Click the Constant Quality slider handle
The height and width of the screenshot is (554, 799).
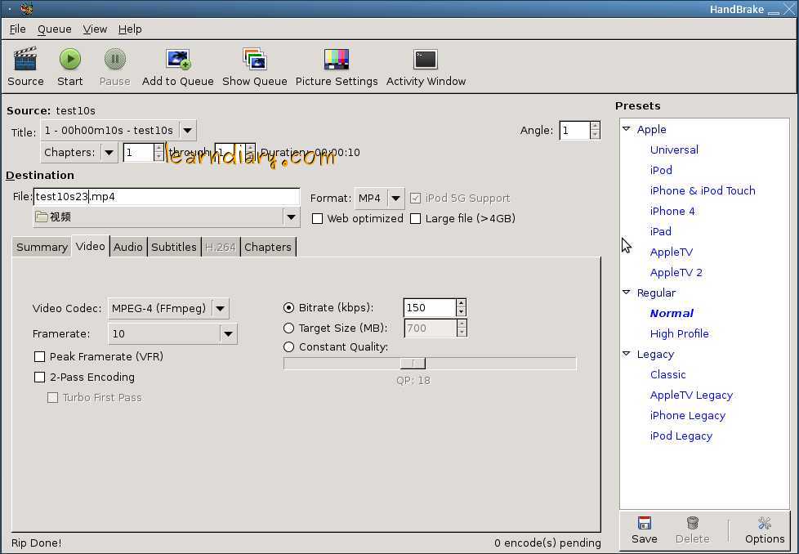tap(413, 364)
